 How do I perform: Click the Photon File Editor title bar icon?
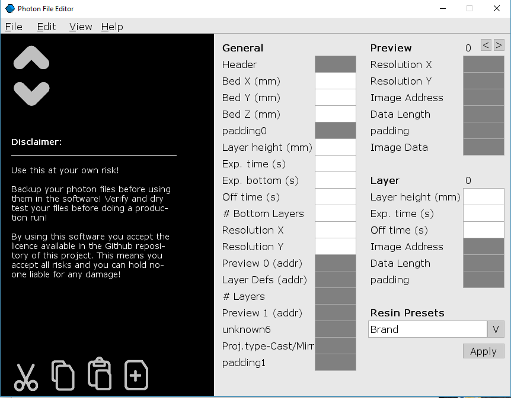8,8
